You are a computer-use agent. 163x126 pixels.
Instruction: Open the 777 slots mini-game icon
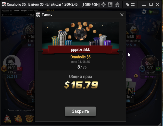coord(30,119)
